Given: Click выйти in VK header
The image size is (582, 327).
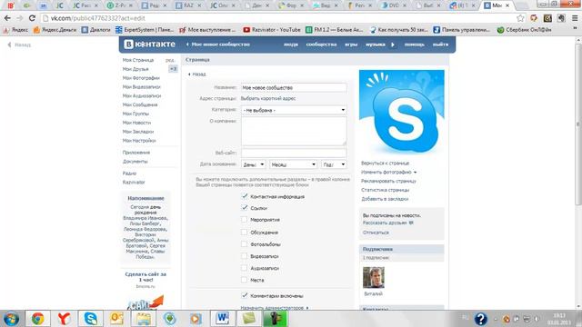Looking at the screenshot, I should (440, 45).
